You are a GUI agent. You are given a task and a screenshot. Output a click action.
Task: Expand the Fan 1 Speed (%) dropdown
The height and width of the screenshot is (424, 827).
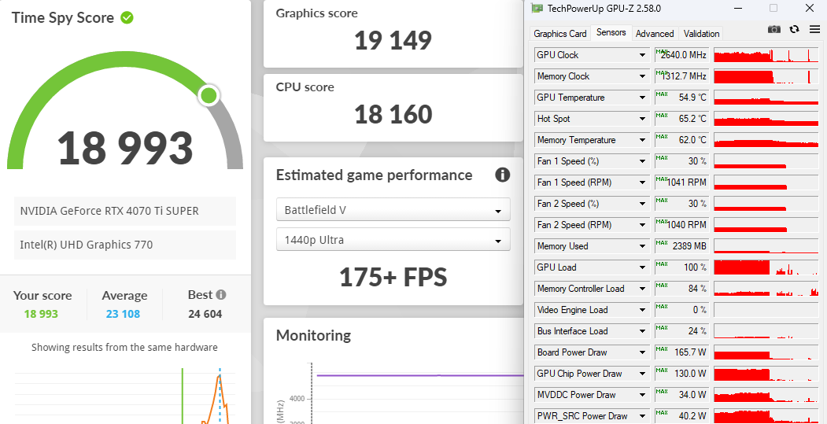tap(642, 161)
